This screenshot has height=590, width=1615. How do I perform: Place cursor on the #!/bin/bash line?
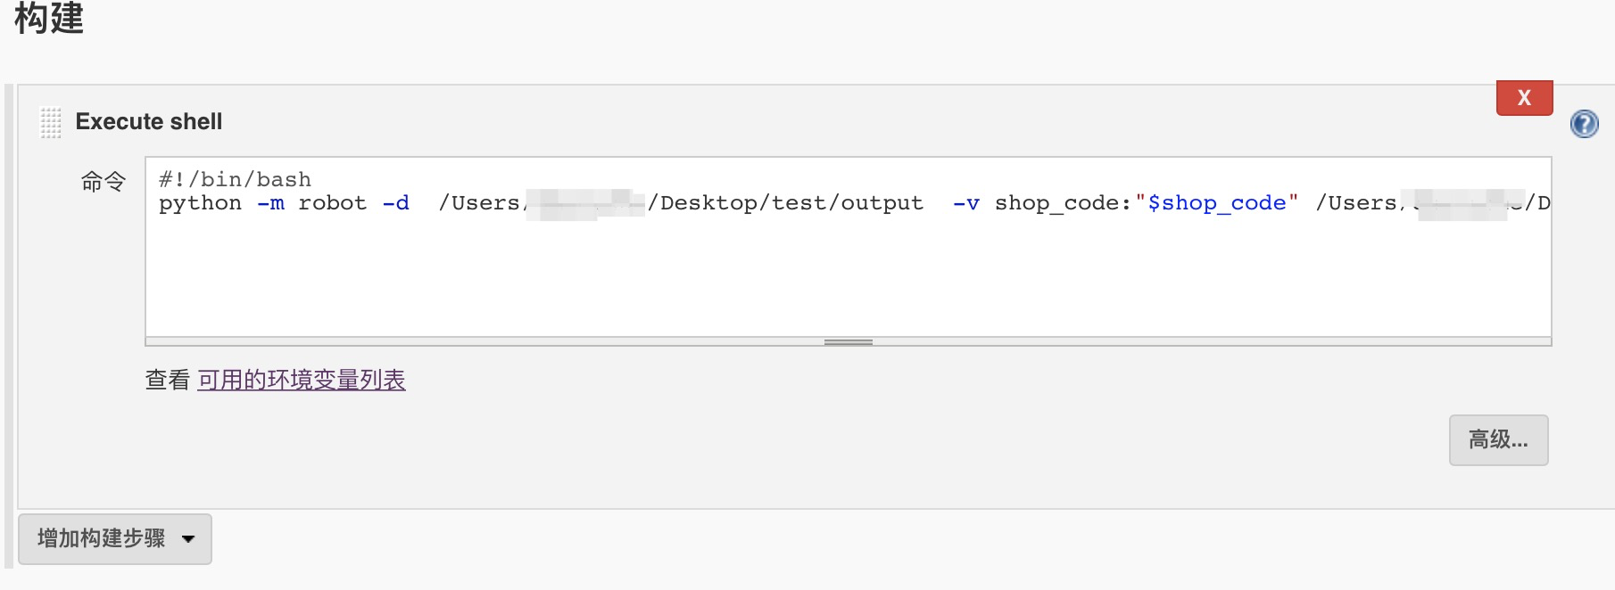(x=235, y=180)
